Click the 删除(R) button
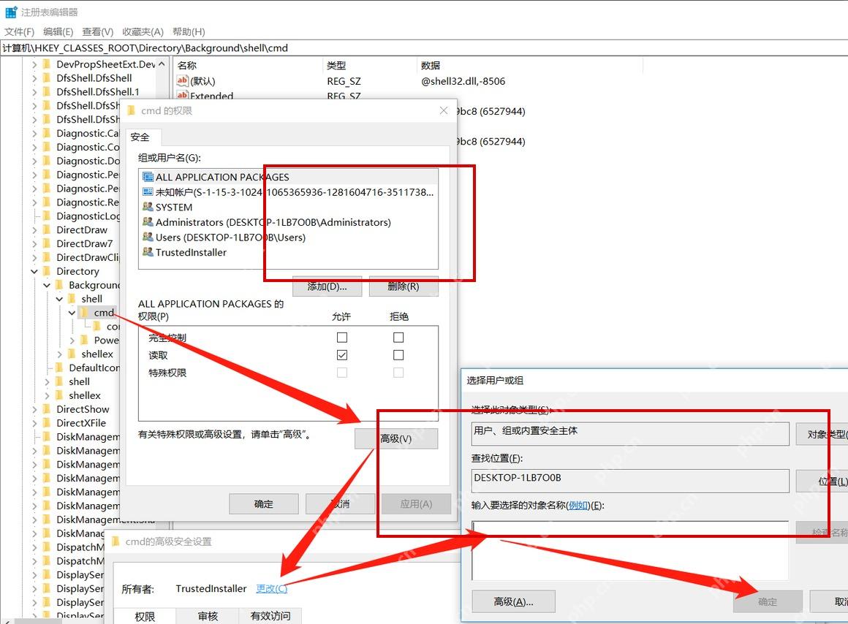Image resolution: width=848 pixels, height=624 pixels. (404, 286)
